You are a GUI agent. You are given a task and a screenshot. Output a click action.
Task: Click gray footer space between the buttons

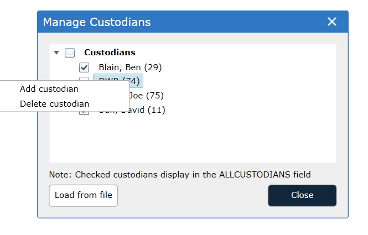click(x=193, y=195)
